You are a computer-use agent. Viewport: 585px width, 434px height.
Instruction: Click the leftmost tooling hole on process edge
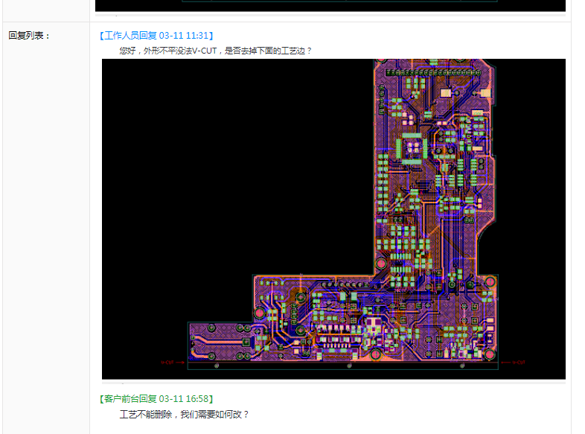[217, 366]
